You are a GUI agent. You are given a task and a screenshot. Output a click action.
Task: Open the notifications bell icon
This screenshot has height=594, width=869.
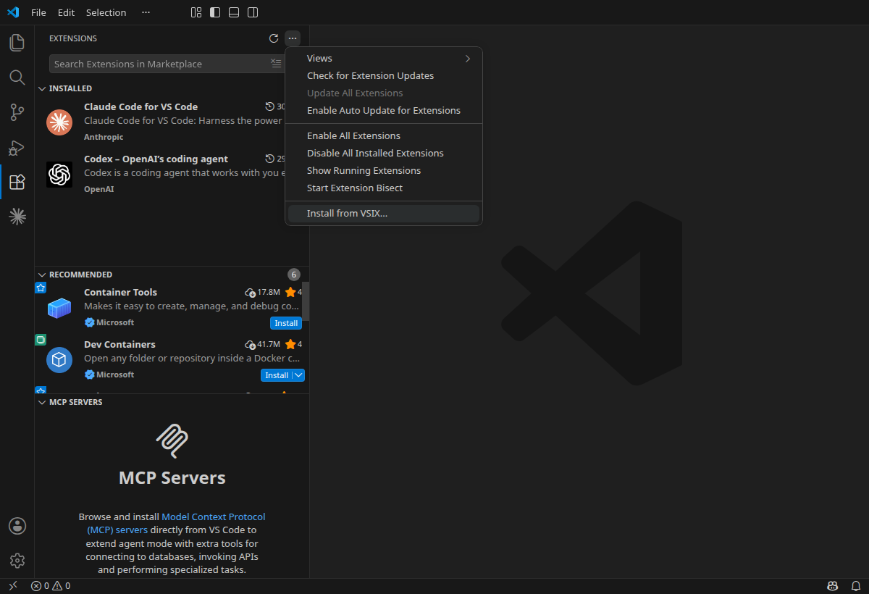[x=855, y=586]
